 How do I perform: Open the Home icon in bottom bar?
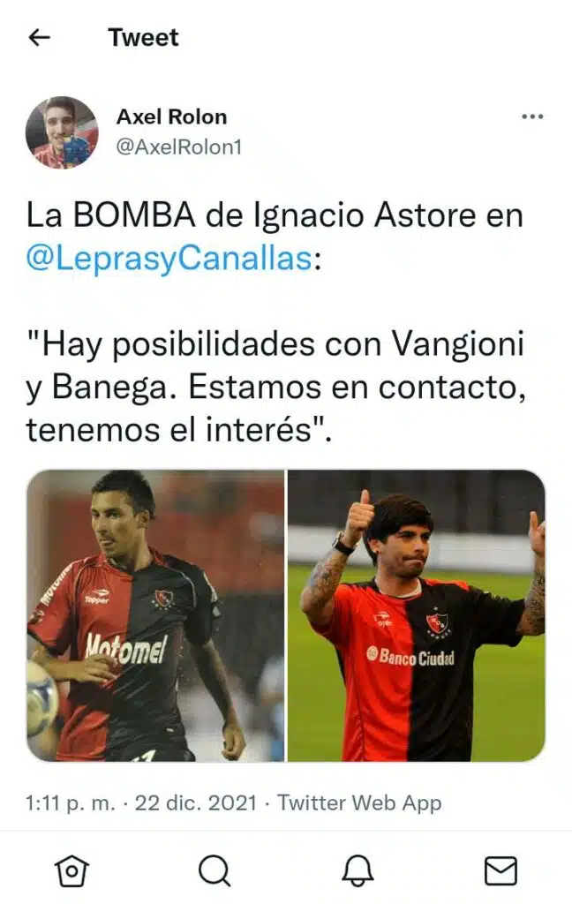(x=71, y=870)
